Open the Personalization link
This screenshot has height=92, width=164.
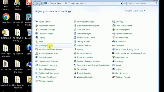pyautogui.click(x=45, y=57)
